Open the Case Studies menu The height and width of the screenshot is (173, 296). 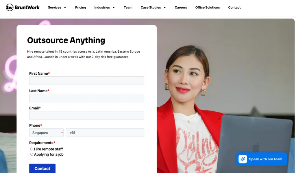tap(151, 7)
